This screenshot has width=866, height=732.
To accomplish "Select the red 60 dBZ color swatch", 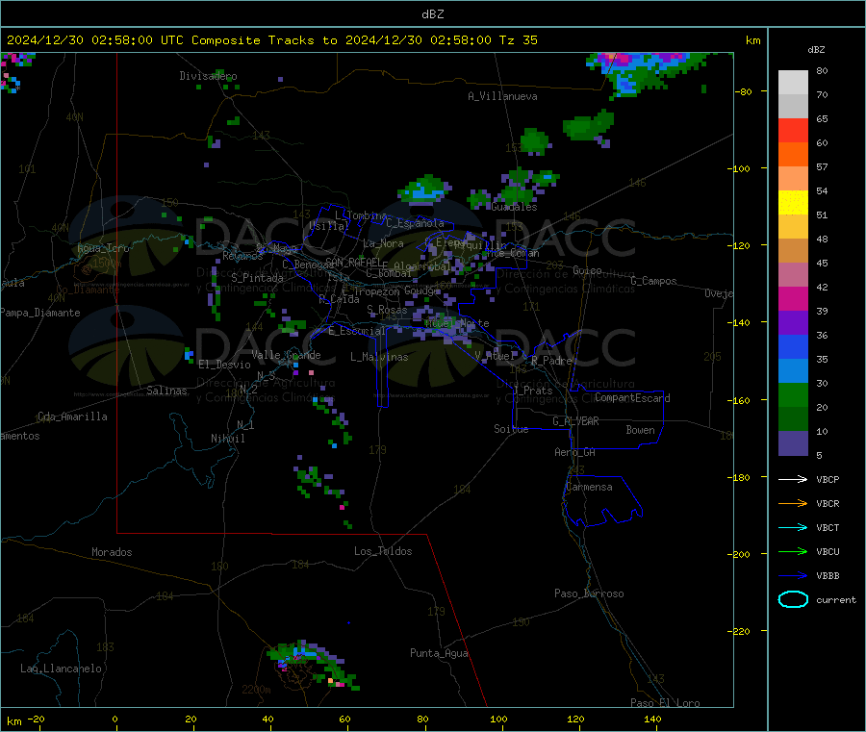I will point(793,130).
